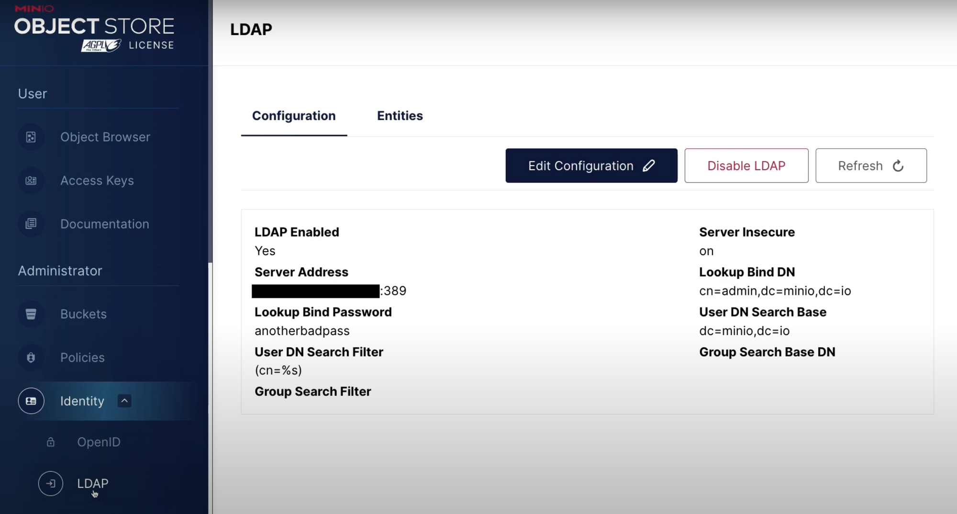This screenshot has height=514, width=957.
Task: Refresh the LDAP configuration
Action: pyautogui.click(x=870, y=166)
